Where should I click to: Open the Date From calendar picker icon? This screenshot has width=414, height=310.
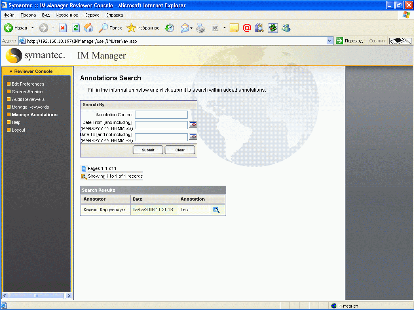(193, 125)
